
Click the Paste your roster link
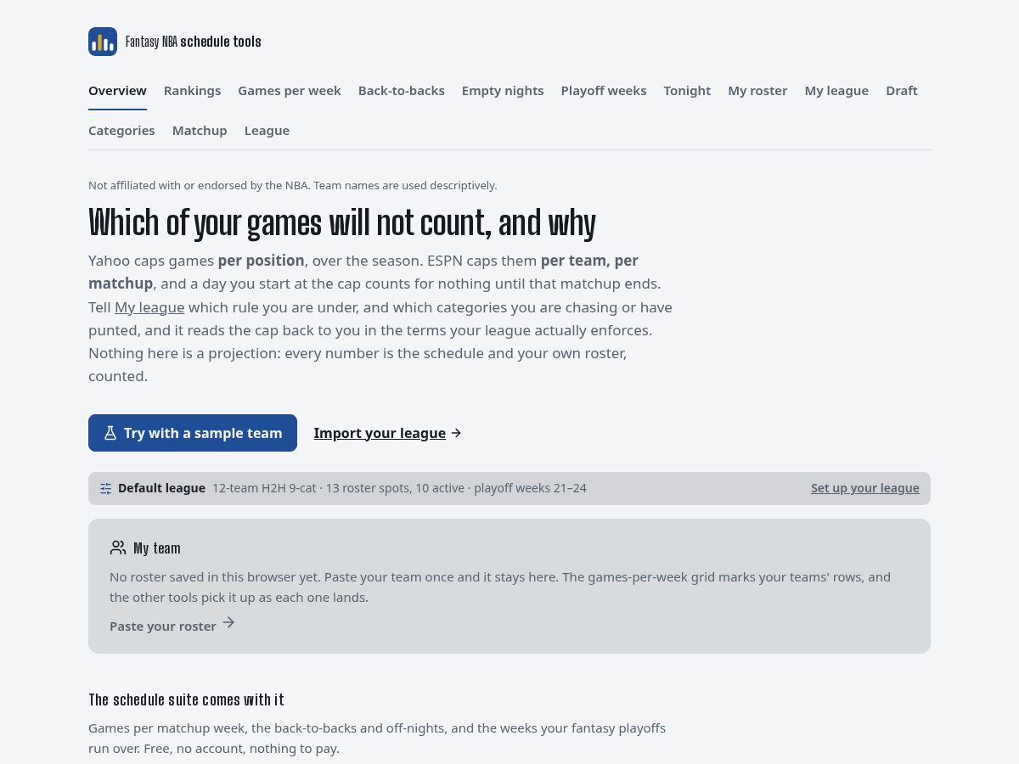(163, 626)
